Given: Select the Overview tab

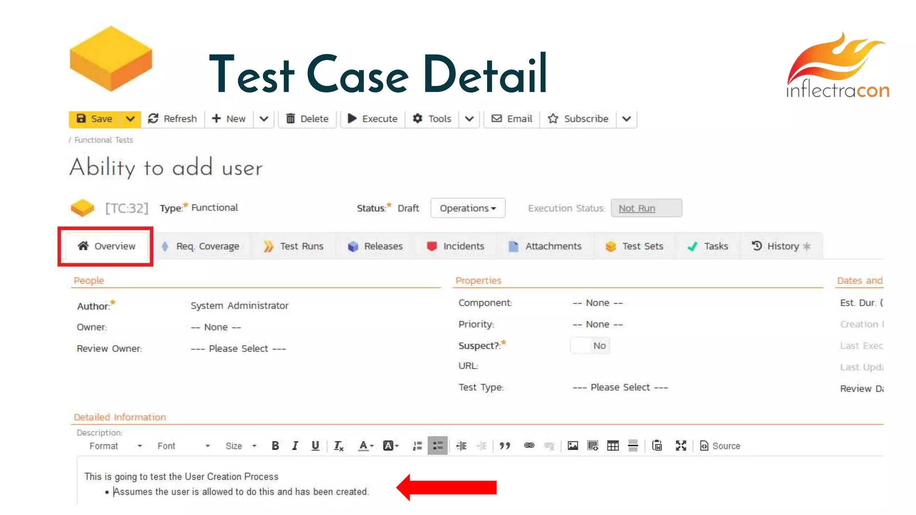Looking at the screenshot, I should pos(106,246).
